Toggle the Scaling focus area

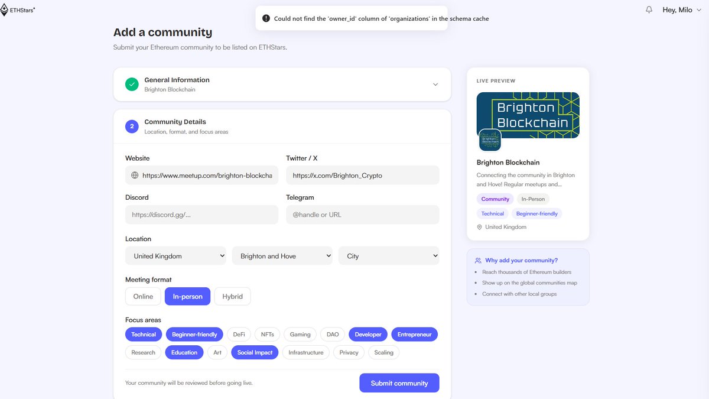pyautogui.click(x=383, y=352)
